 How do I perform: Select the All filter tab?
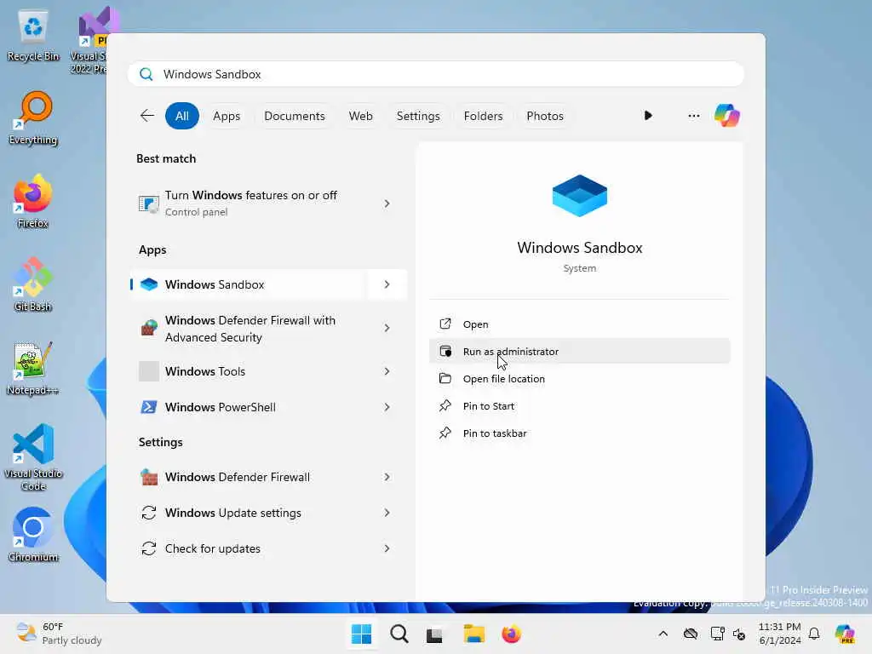click(x=182, y=116)
